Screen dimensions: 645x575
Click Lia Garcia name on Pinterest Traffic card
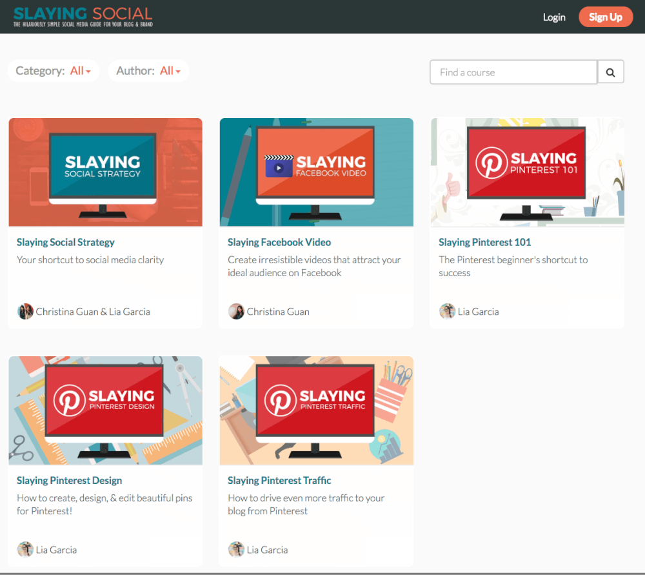coord(268,550)
